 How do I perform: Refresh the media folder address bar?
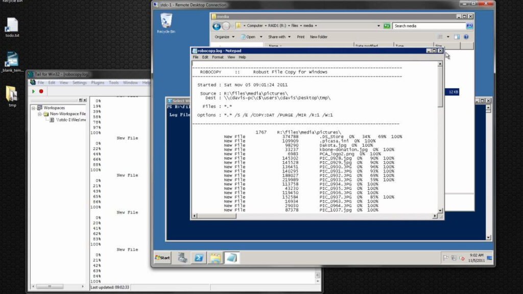tap(387, 26)
